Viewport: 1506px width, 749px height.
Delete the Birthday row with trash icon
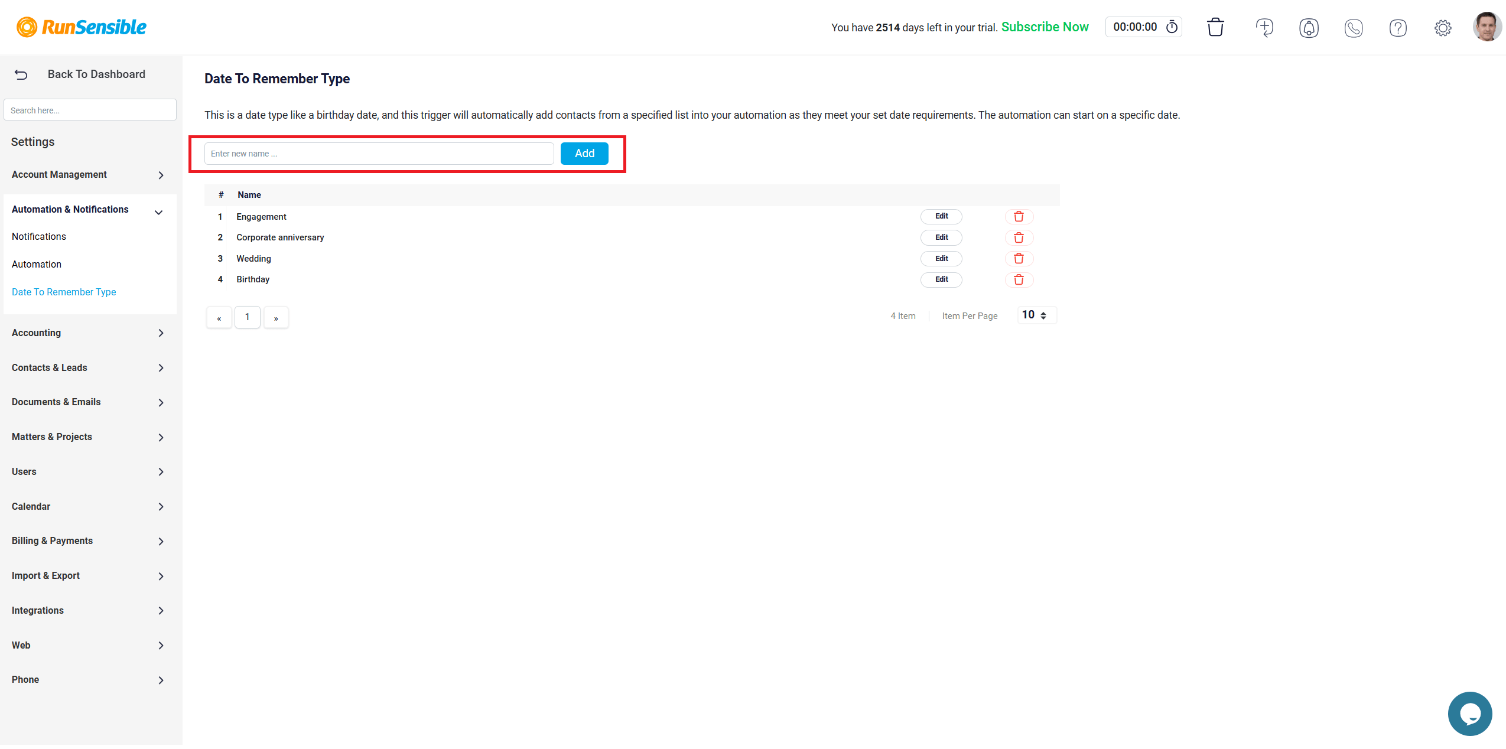tap(1019, 280)
